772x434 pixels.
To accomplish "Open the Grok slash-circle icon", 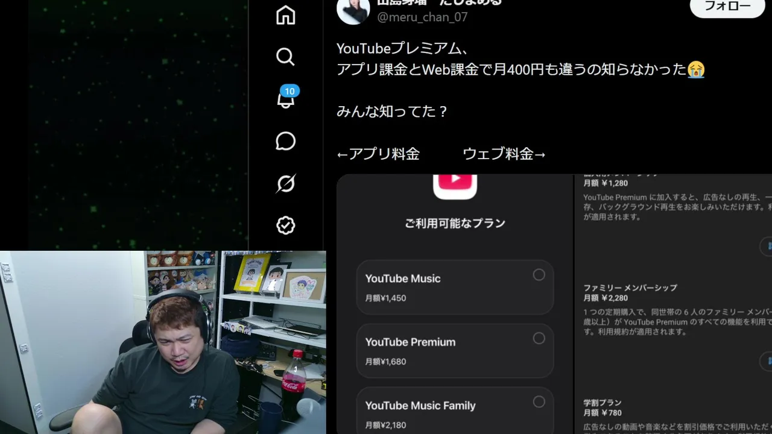I will click(x=285, y=183).
